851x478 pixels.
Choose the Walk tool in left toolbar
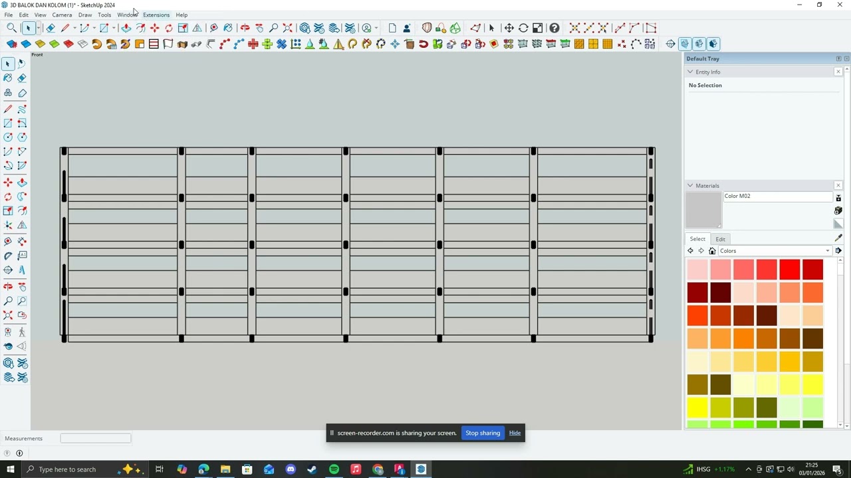[22, 332]
